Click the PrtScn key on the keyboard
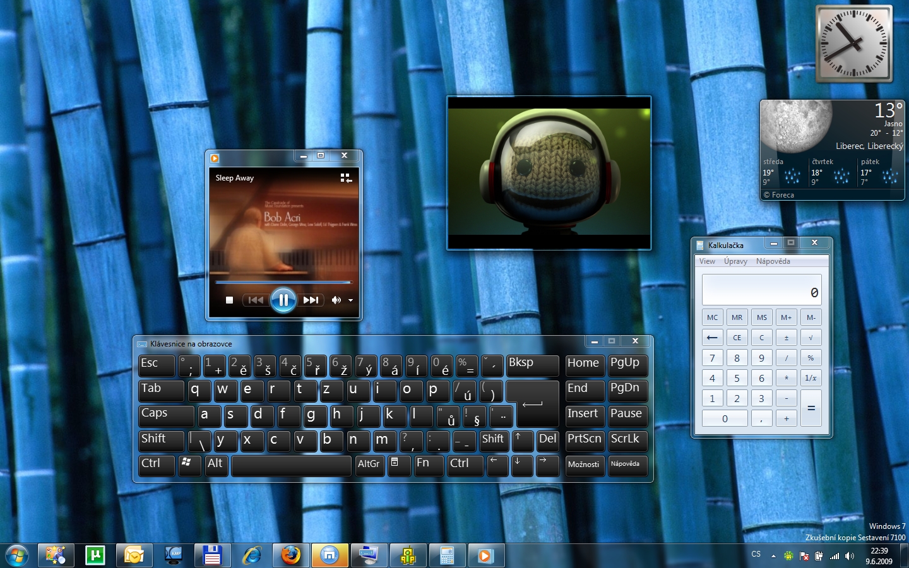This screenshot has width=909, height=568. click(585, 441)
